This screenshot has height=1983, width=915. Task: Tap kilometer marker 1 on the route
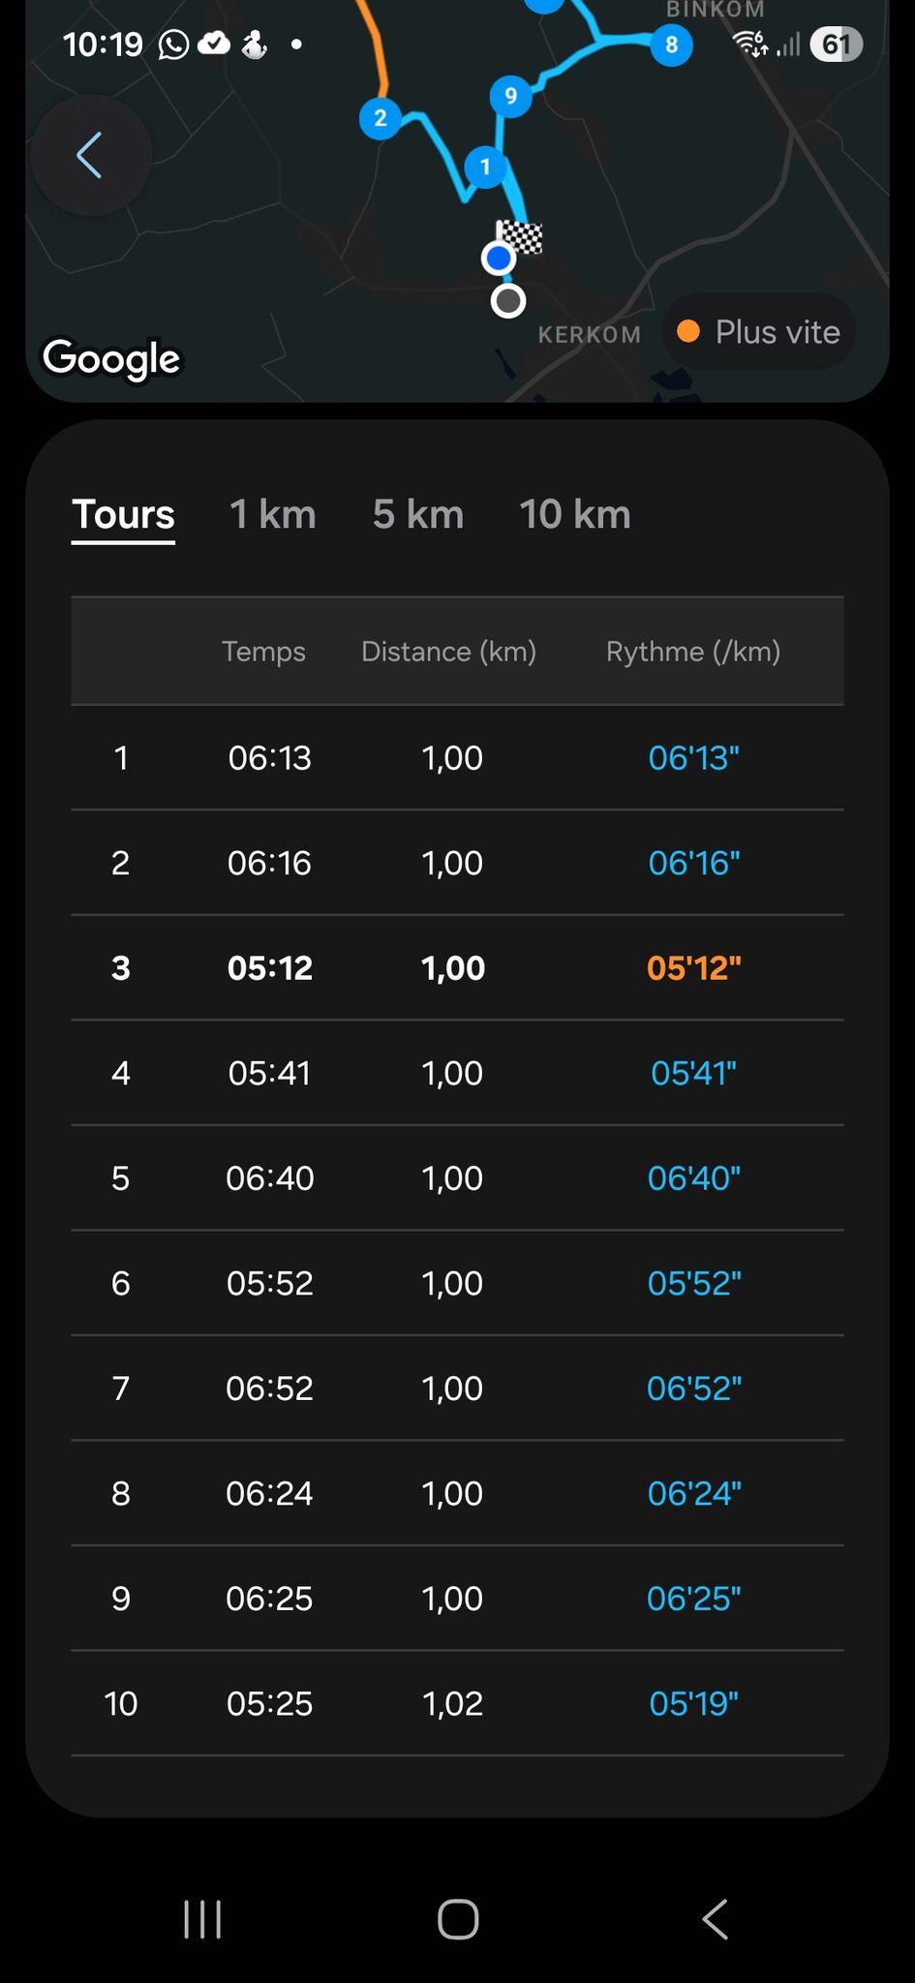pos(485,167)
